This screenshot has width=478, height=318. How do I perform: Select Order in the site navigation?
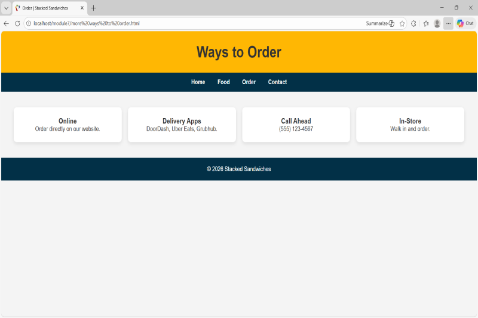[249, 82]
